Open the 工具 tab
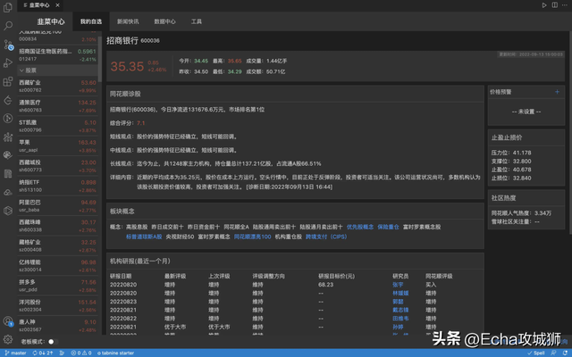 [x=196, y=20]
